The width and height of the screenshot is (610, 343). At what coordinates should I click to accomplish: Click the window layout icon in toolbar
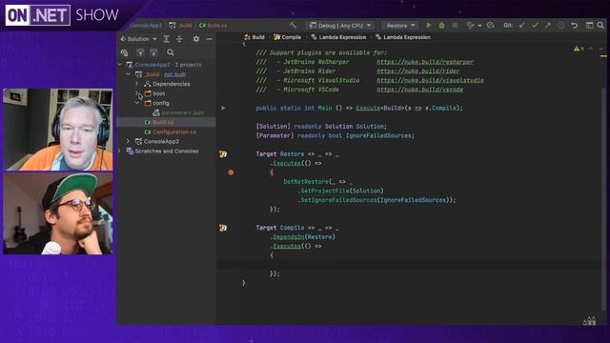click(x=589, y=26)
